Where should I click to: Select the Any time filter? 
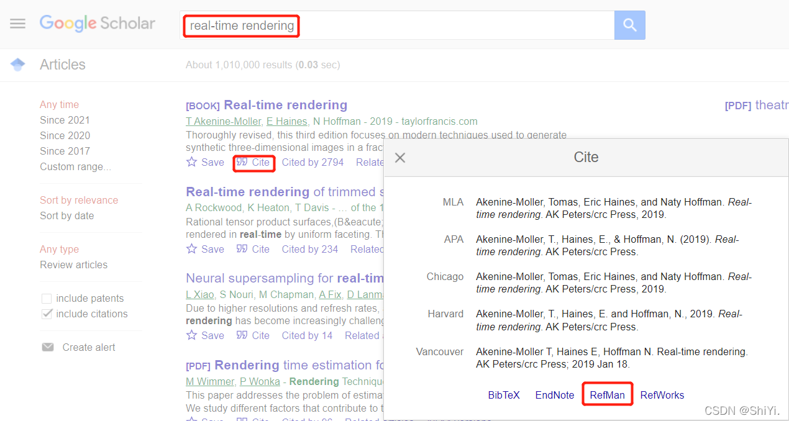click(60, 104)
